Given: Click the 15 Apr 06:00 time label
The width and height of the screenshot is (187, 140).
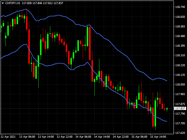Looking at the screenshot, I should 139,137.
